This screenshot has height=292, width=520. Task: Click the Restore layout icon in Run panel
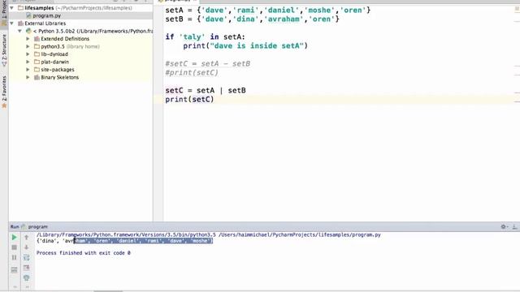(14, 270)
